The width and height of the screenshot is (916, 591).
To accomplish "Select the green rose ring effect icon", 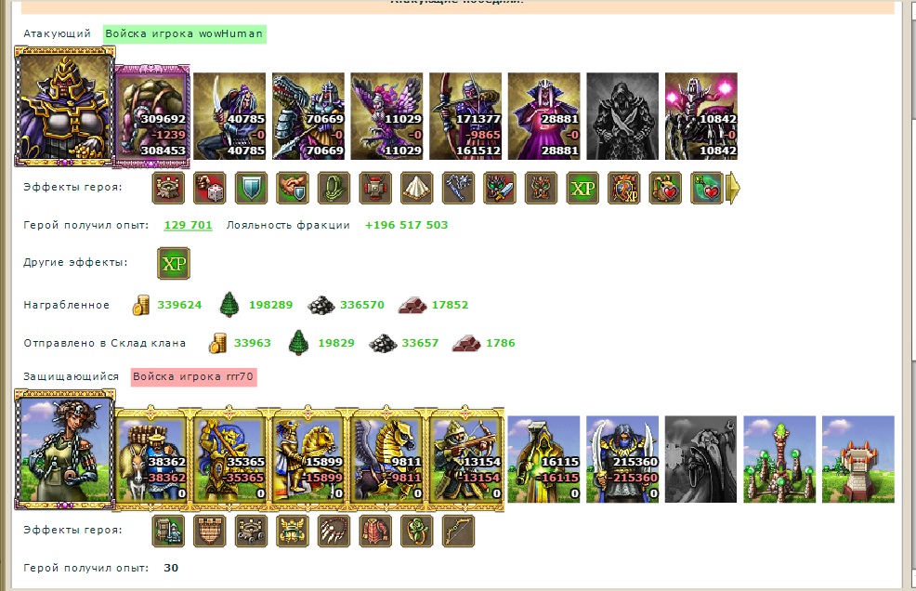I will coord(417,531).
